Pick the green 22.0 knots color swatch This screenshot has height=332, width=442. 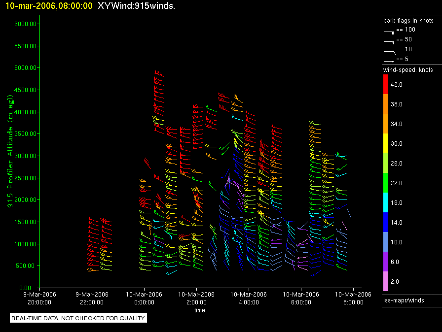point(386,183)
